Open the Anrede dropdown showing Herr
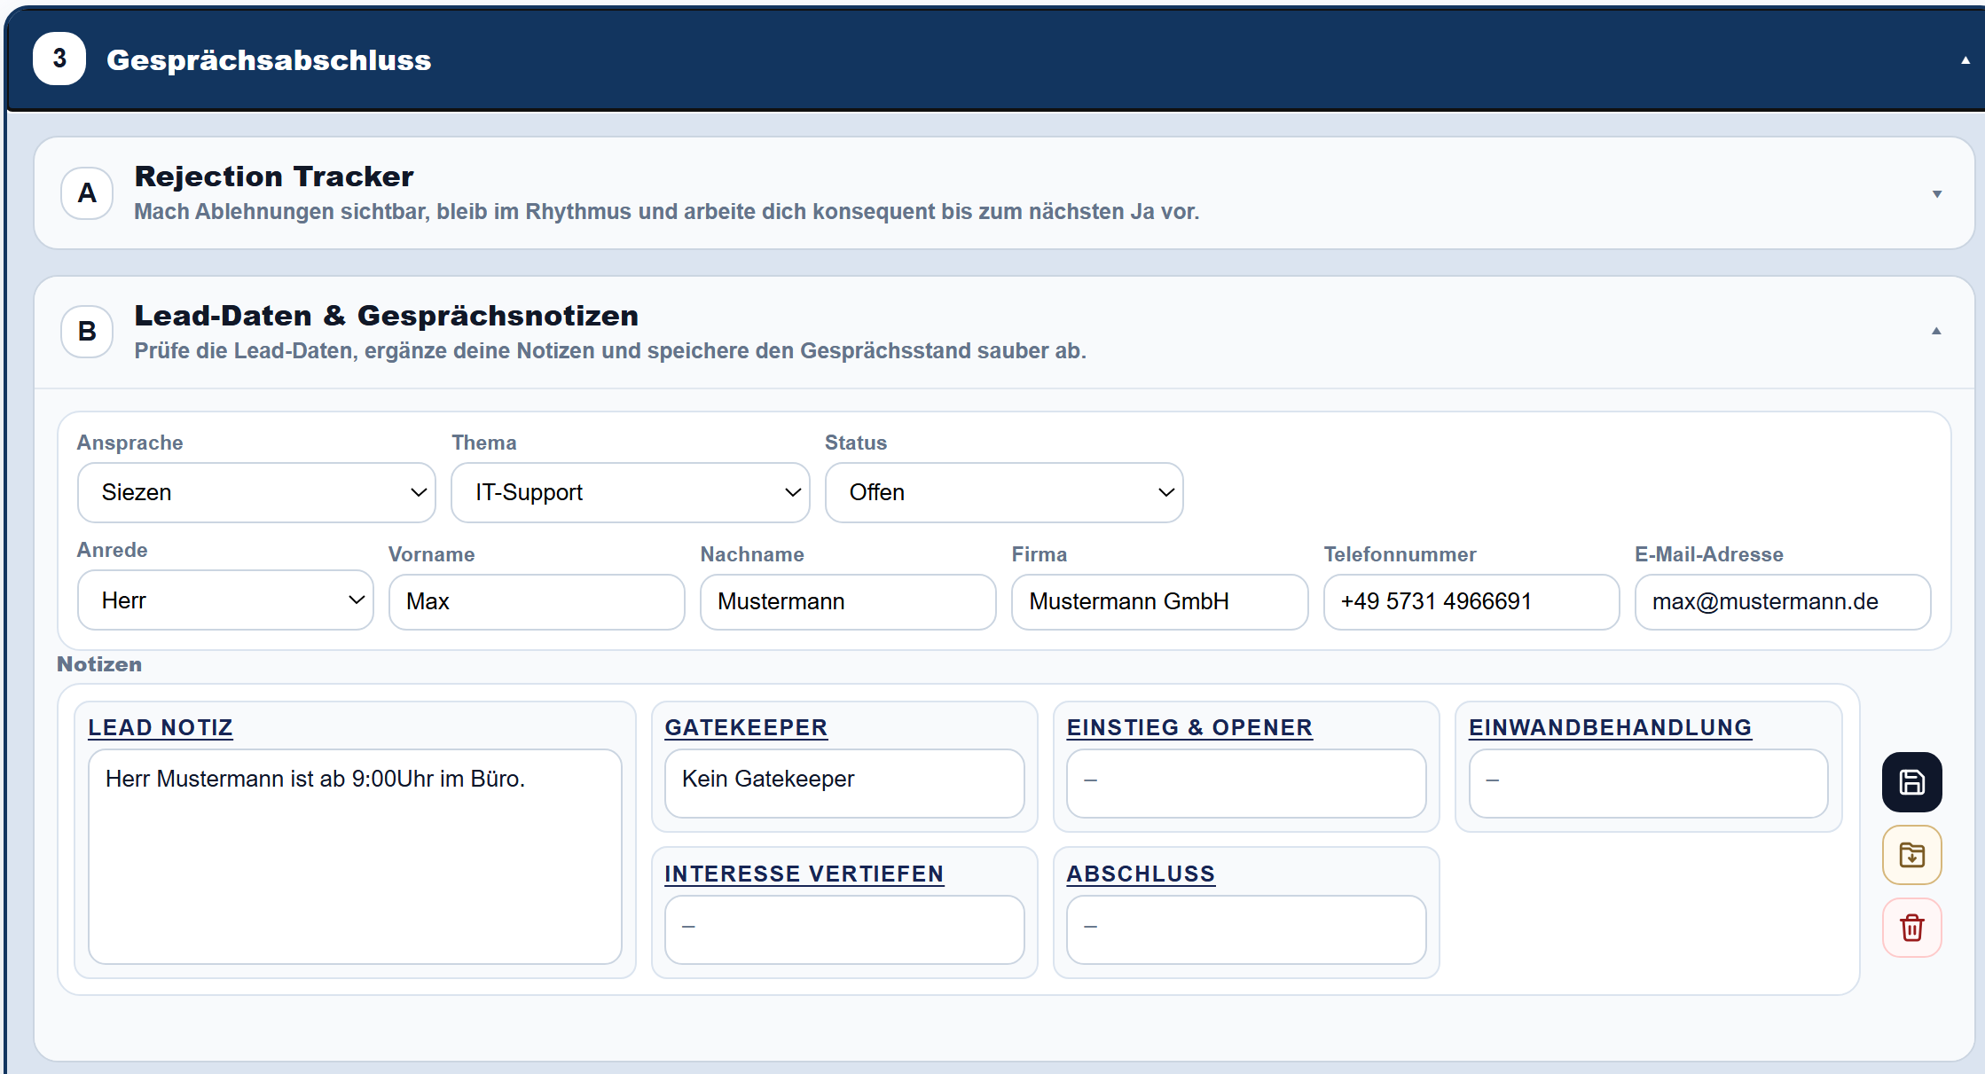 pyautogui.click(x=225, y=600)
